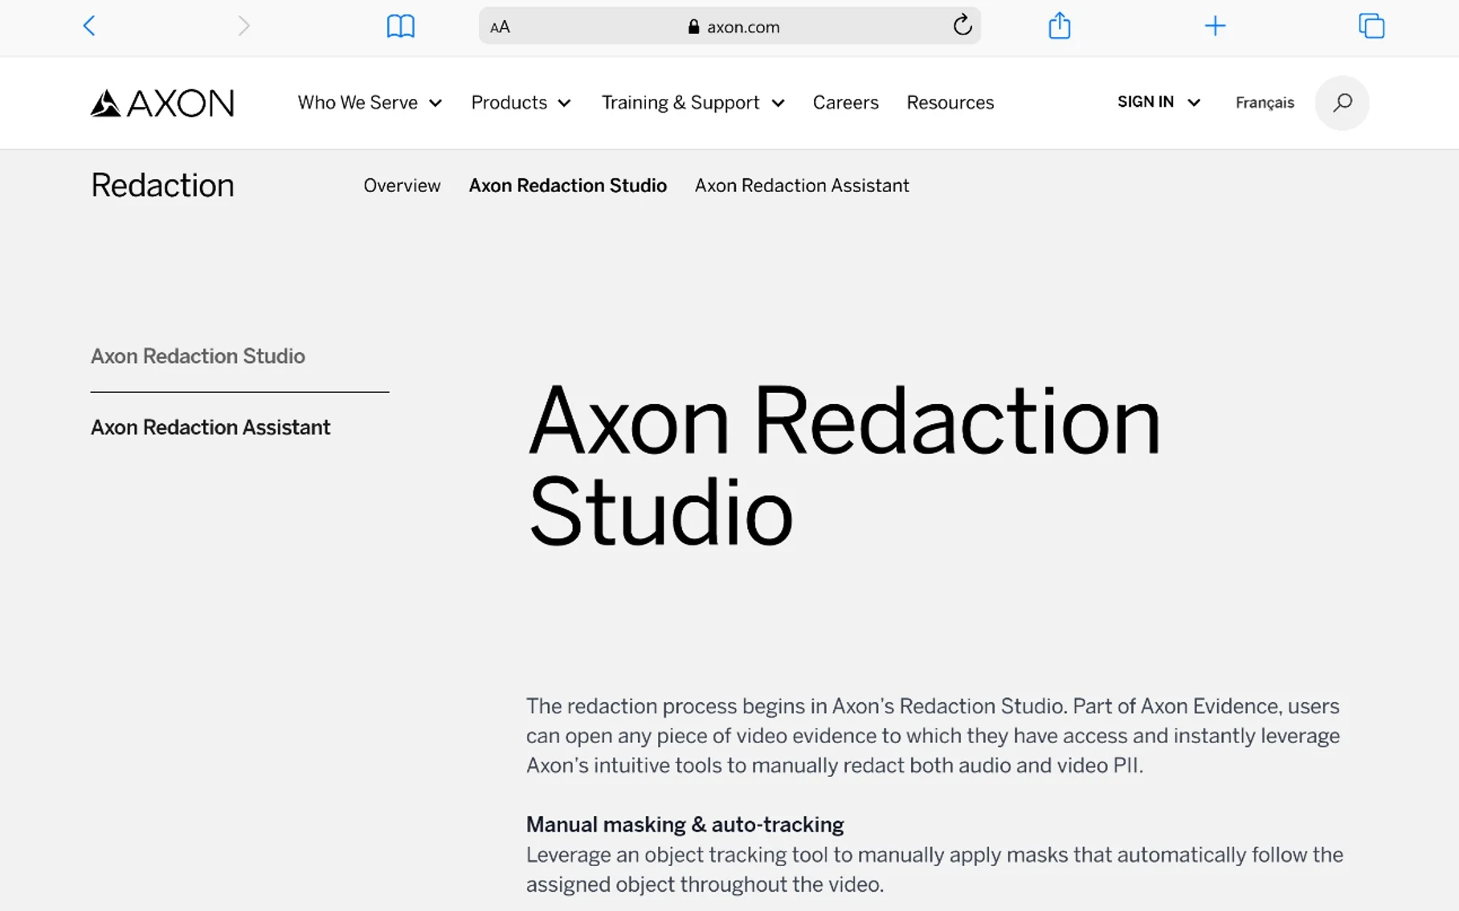Screen dimensions: 1459x911
Task: Tap the Safari forward arrow
Action: pos(244,26)
